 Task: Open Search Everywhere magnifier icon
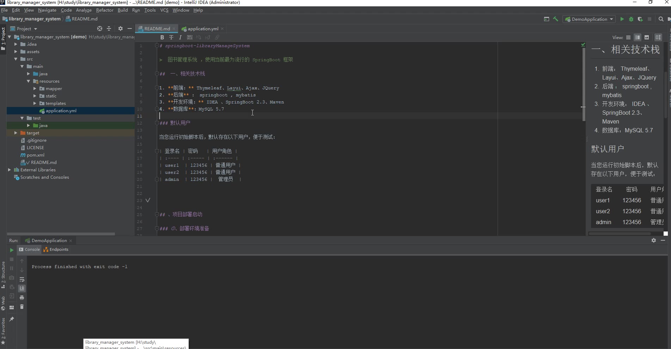click(x=661, y=19)
